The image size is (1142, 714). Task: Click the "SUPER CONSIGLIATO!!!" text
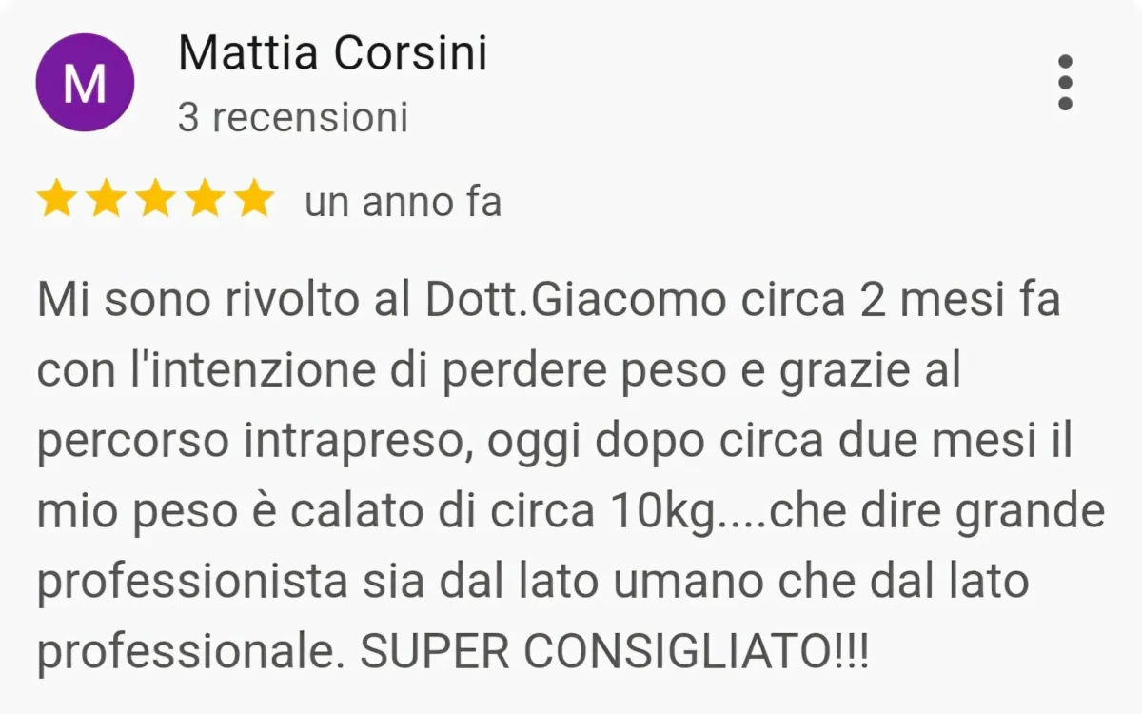[615, 652]
